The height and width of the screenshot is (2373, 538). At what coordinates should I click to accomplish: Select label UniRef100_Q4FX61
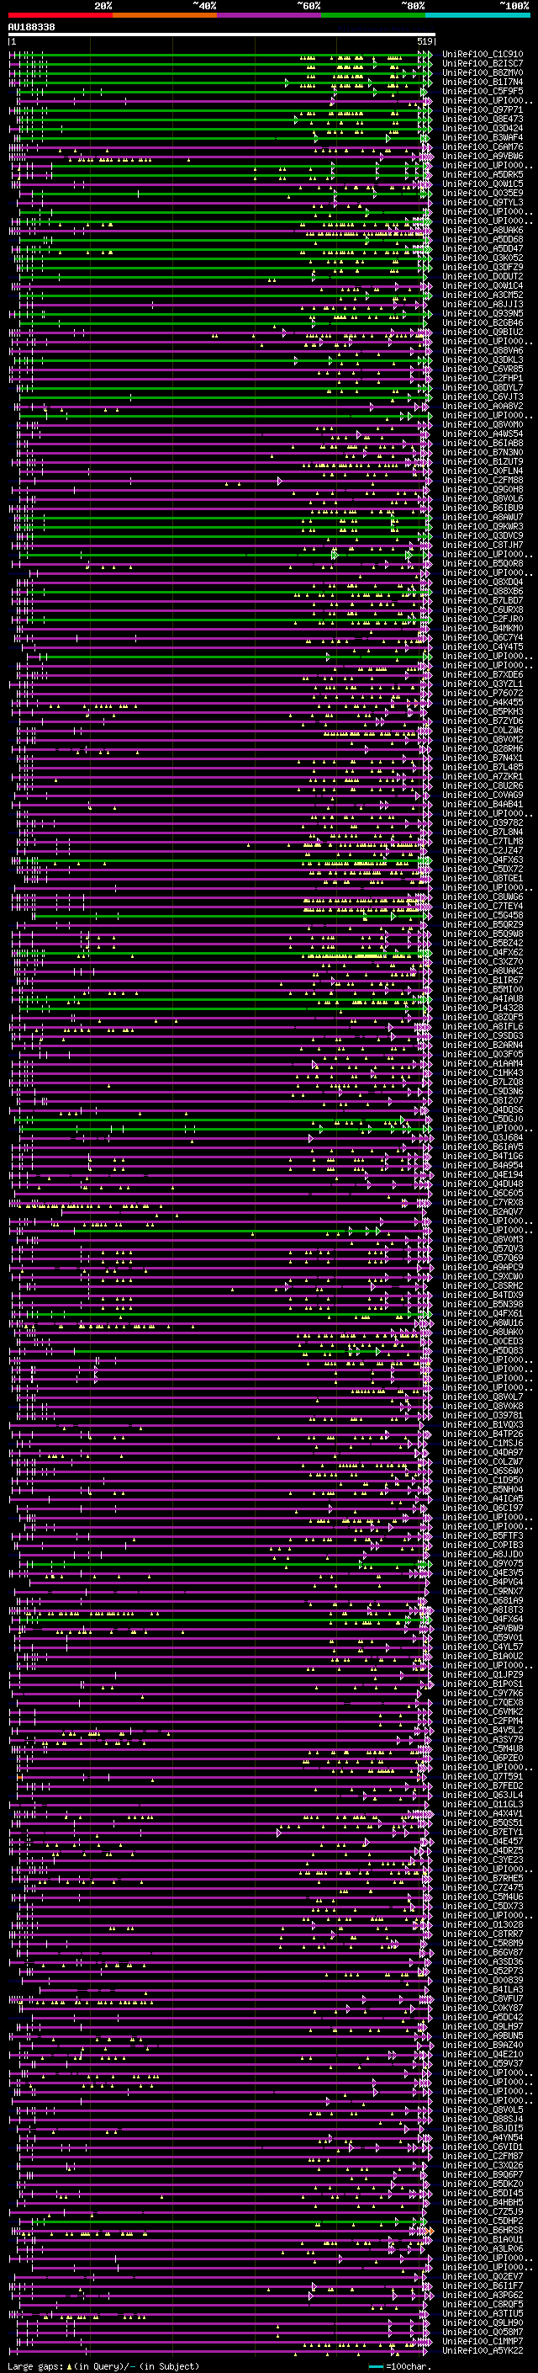coord(483,1314)
